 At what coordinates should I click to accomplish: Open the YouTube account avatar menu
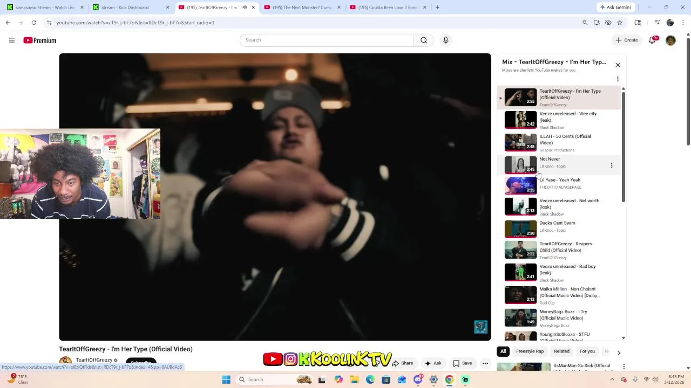tap(670, 40)
